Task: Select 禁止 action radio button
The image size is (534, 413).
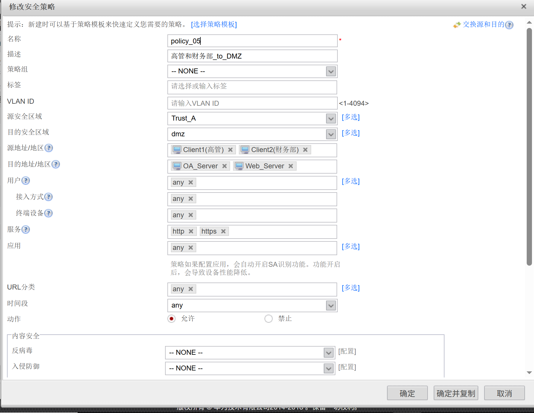Action: pos(269,319)
